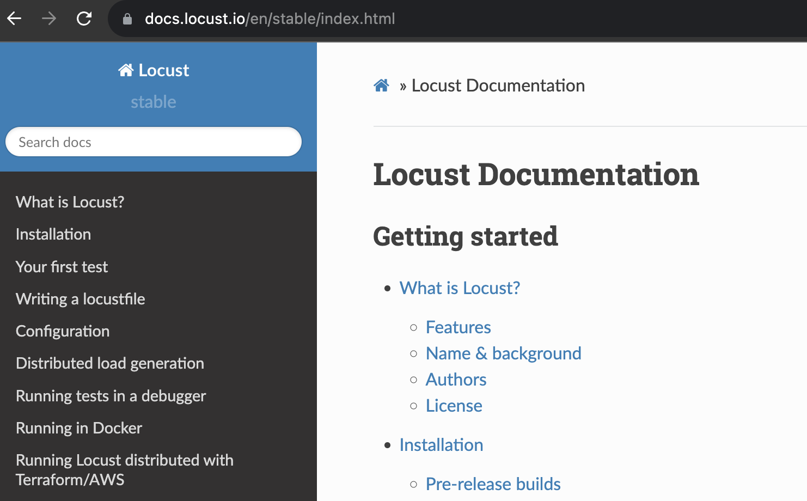Click the Search docs field
The height and width of the screenshot is (501, 807).
tap(154, 142)
